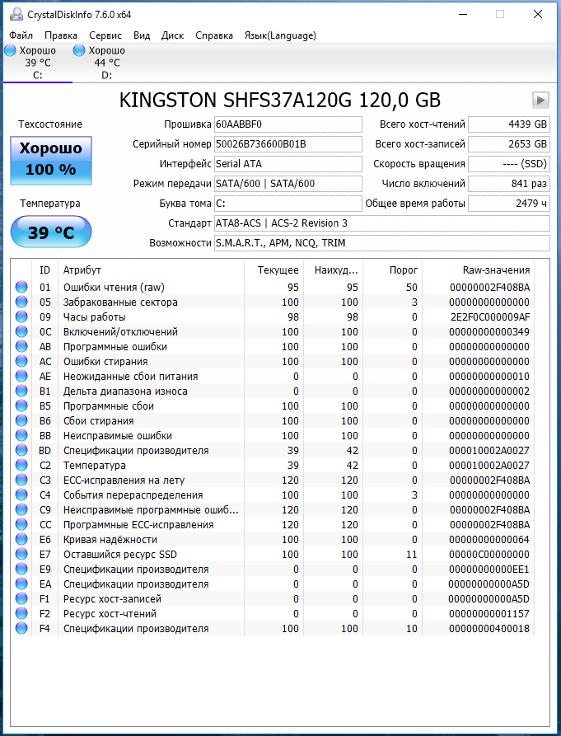Click the status orb for События перераспределения

pyautogui.click(x=21, y=495)
